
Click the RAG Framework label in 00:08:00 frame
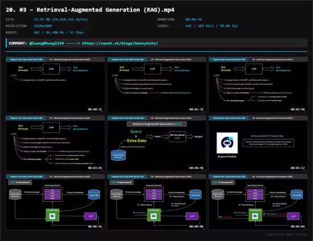pos(121,182)
